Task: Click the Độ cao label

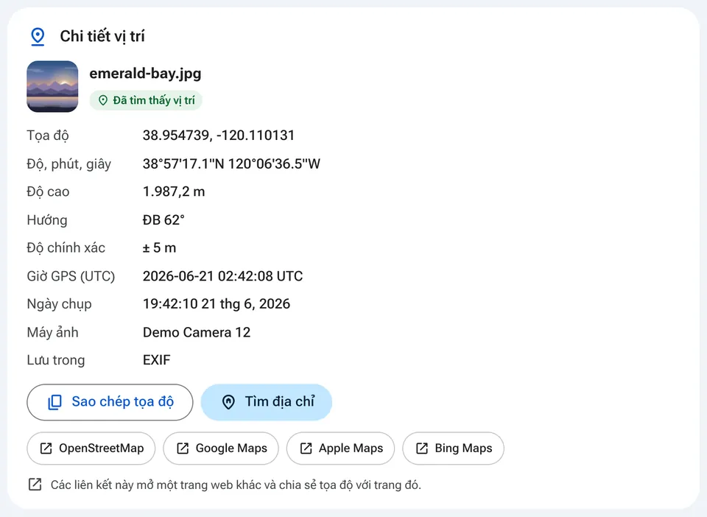Action: point(49,192)
